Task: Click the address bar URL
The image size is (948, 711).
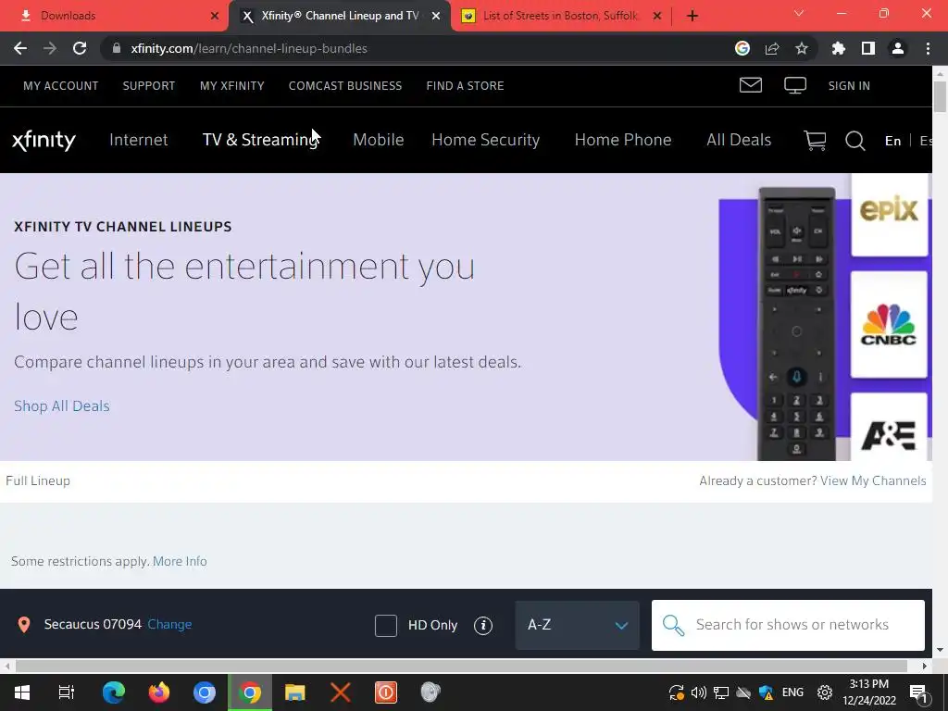Action: click(x=248, y=48)
